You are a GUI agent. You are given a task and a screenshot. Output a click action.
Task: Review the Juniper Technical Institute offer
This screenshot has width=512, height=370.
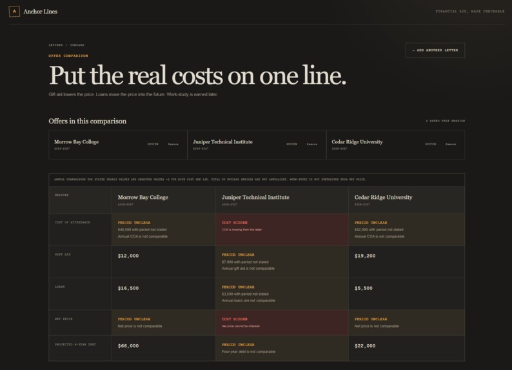click(x=291, y=144)
